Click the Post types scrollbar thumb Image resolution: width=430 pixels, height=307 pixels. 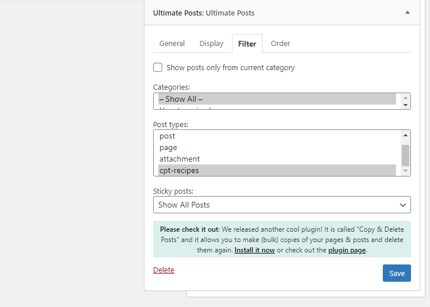406,155
